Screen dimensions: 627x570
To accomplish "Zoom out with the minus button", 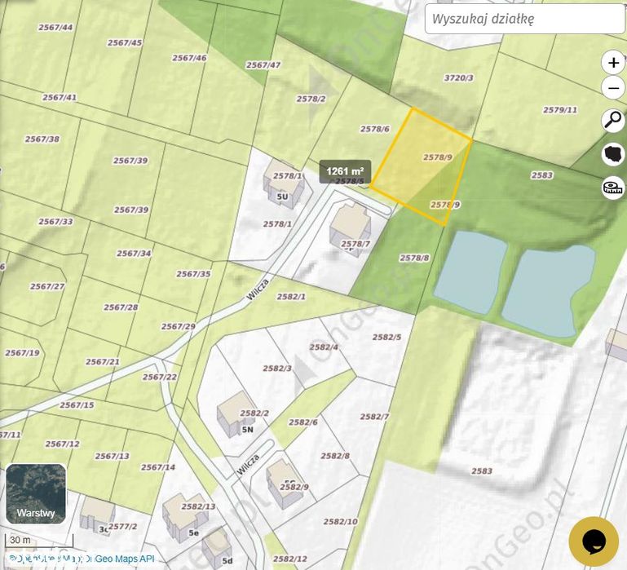I will pyautogui.click(x=613, y=88).
